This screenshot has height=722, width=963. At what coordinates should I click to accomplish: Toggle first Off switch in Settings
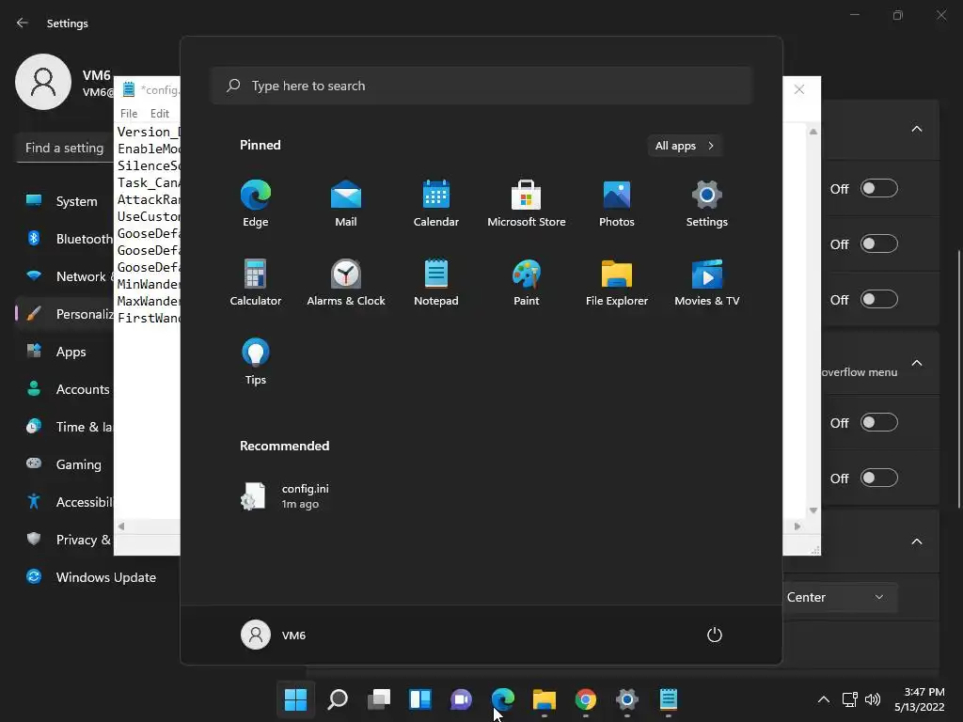pyautogui.click(x=879, y=188)
